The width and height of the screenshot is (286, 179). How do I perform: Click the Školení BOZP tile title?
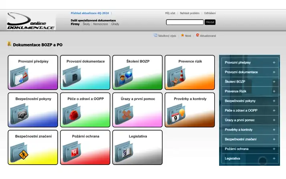coord(138,61)
